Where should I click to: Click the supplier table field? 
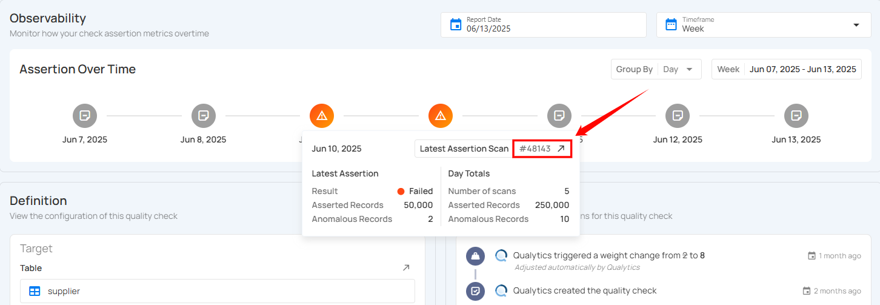tap(218, 291)
